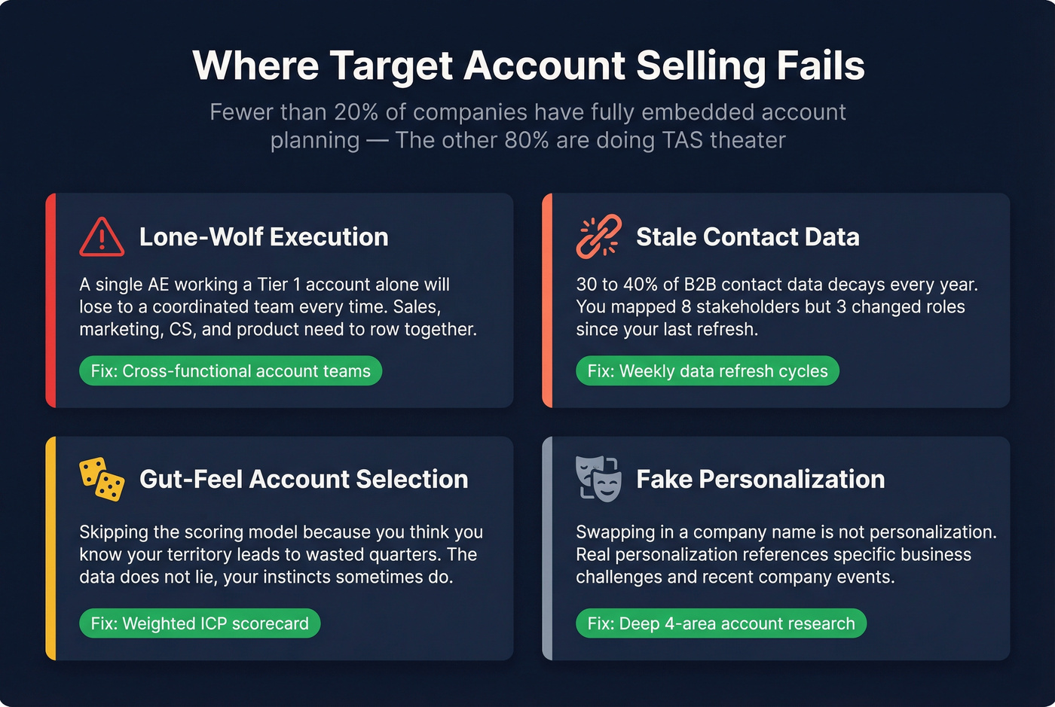Click the subtitle about TAS theater

pyautogui.click(x=527, y=126)
